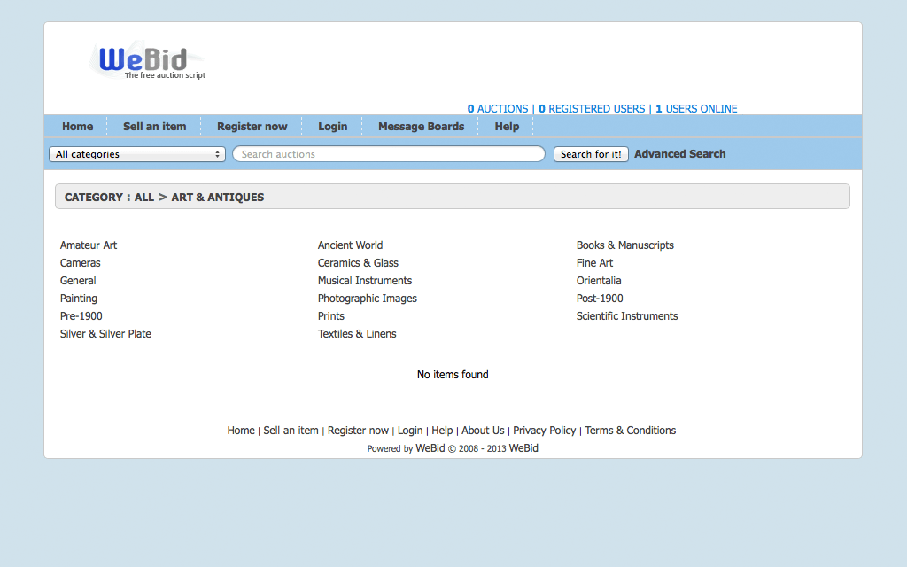Click ALL in category breadcrumb
907x567 pixels.
pos(144,198)
